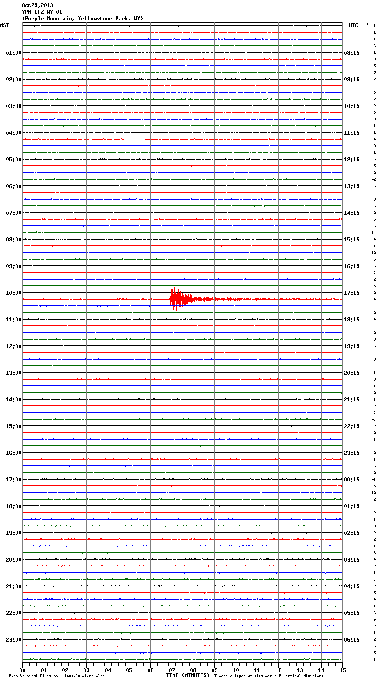Select the 17:00 MST time label
378x682 pixels.
click(x=13, y=480)
